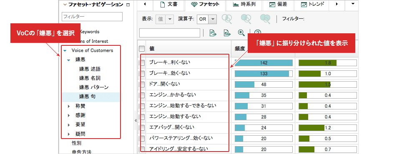This screenshot has height=154, width=417.
Task: Check the エンジン...かかる-ない row checkbox
Action: coord(143,95)
